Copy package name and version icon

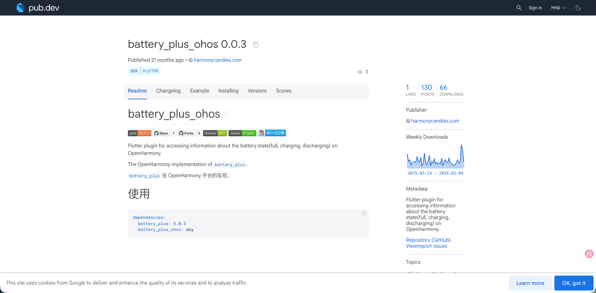(255, 45)
